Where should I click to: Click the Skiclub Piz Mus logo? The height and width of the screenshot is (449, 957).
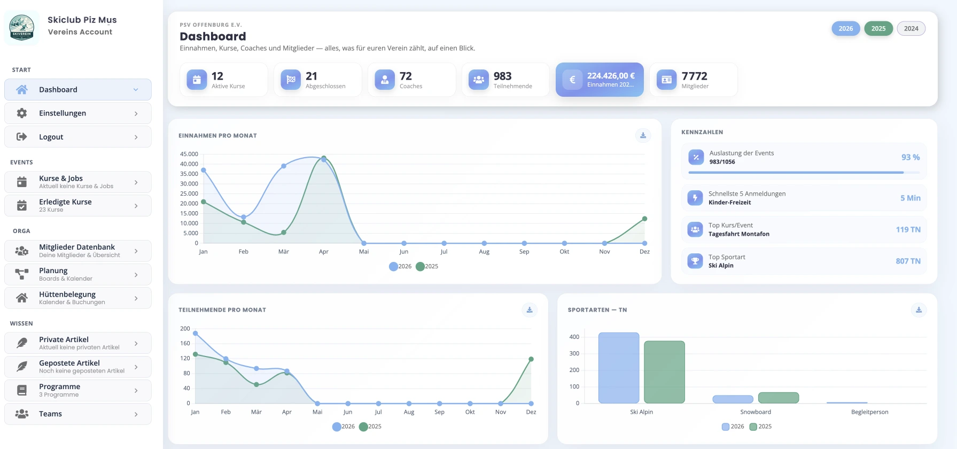pos(22,28)
